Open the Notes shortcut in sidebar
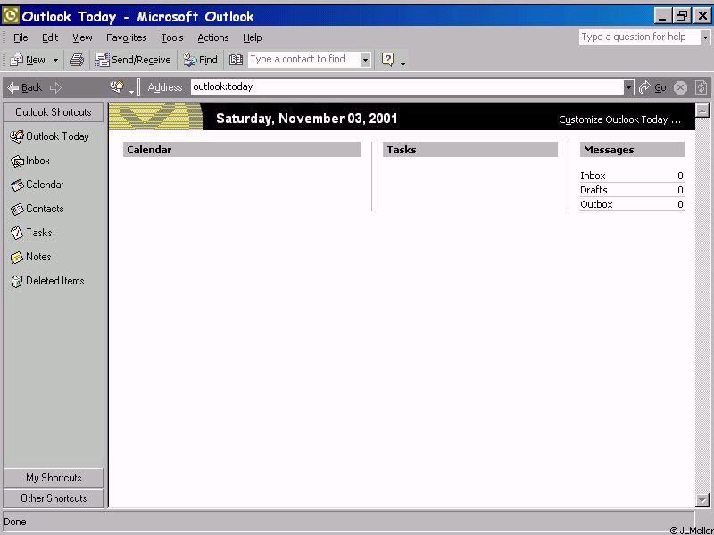This screenshot has width=714, height=535. coord(31,257)
